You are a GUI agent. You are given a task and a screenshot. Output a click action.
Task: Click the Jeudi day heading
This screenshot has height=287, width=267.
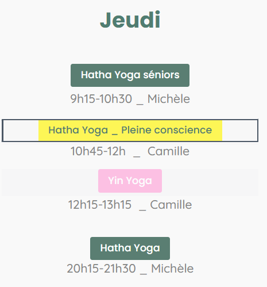pos(130,20)
